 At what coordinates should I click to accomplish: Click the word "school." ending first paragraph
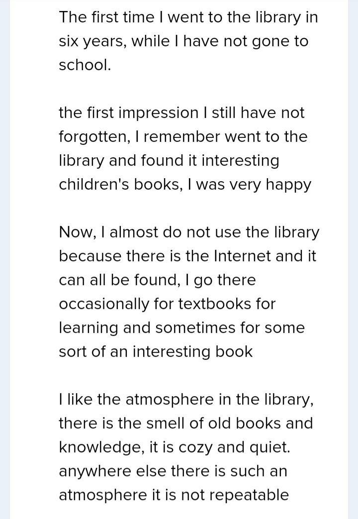pos(85,65)
